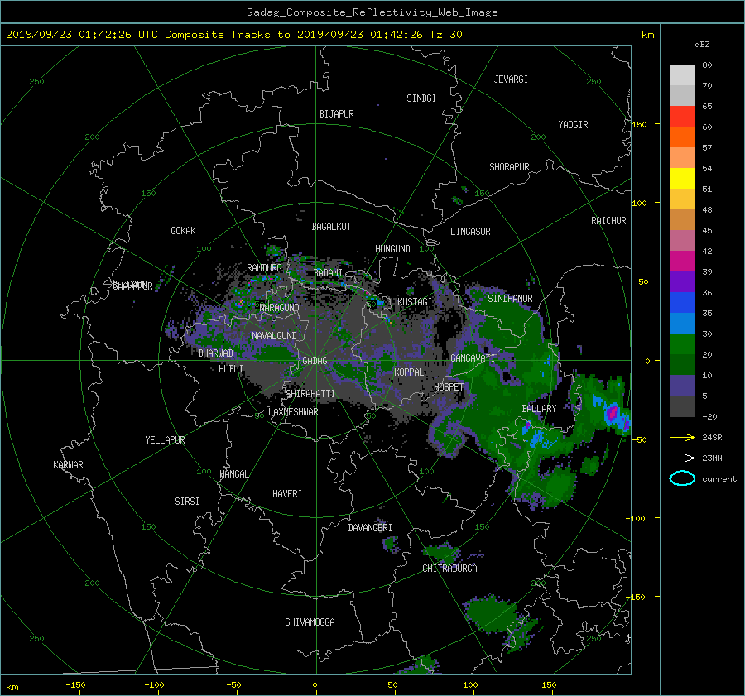This screenshot has height=696, width=745.
Task: Click the BIJAPUR city label
Action: (x=336, y=114)
